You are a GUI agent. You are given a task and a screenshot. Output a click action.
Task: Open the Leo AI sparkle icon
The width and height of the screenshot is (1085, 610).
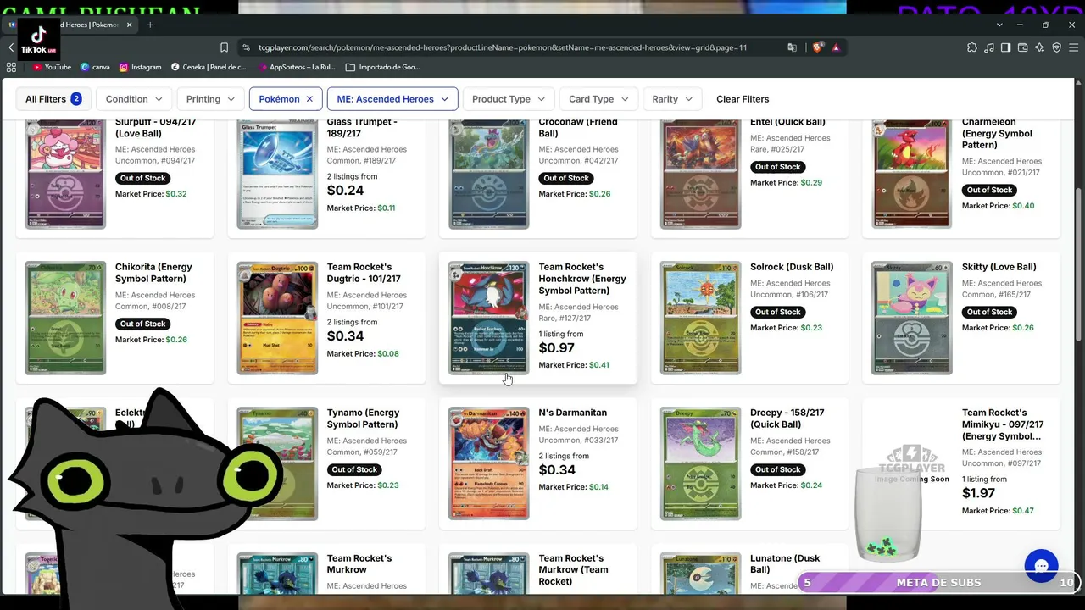(1039, 47)
